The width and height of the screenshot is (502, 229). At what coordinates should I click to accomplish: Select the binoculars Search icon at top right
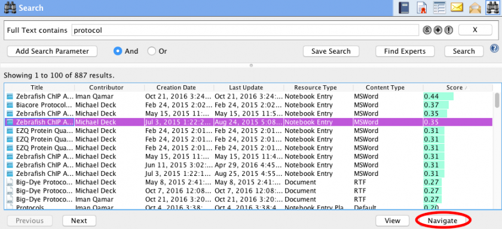493,8
